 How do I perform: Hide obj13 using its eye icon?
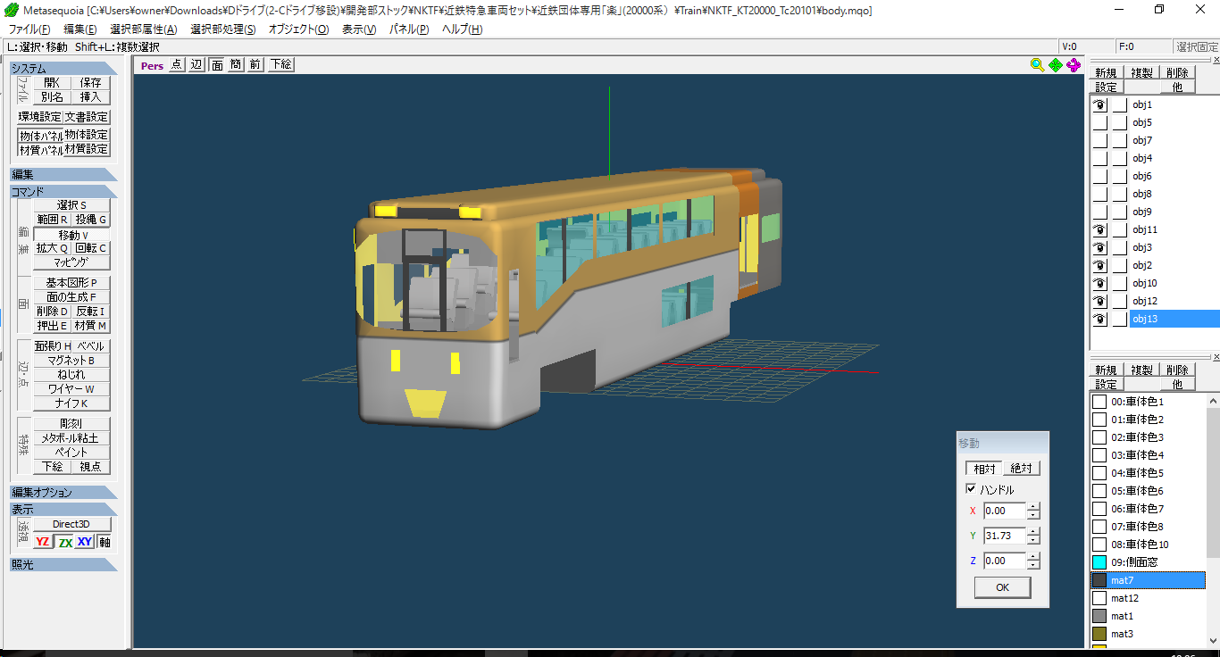point(1100,319)
